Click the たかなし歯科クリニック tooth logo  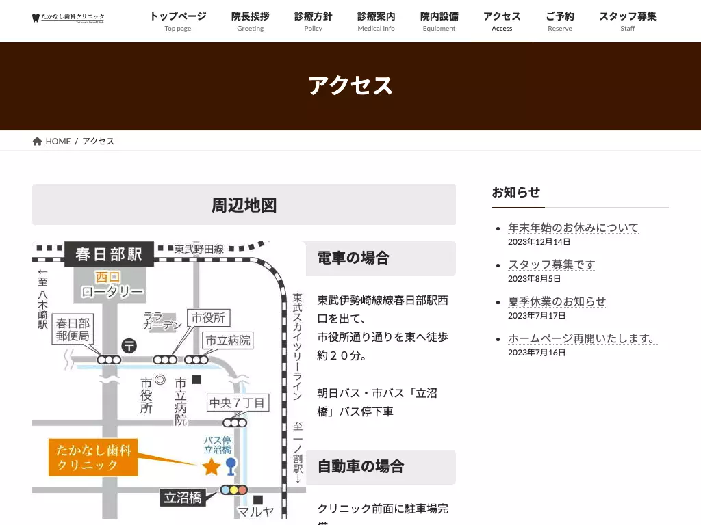click(68, 18)
